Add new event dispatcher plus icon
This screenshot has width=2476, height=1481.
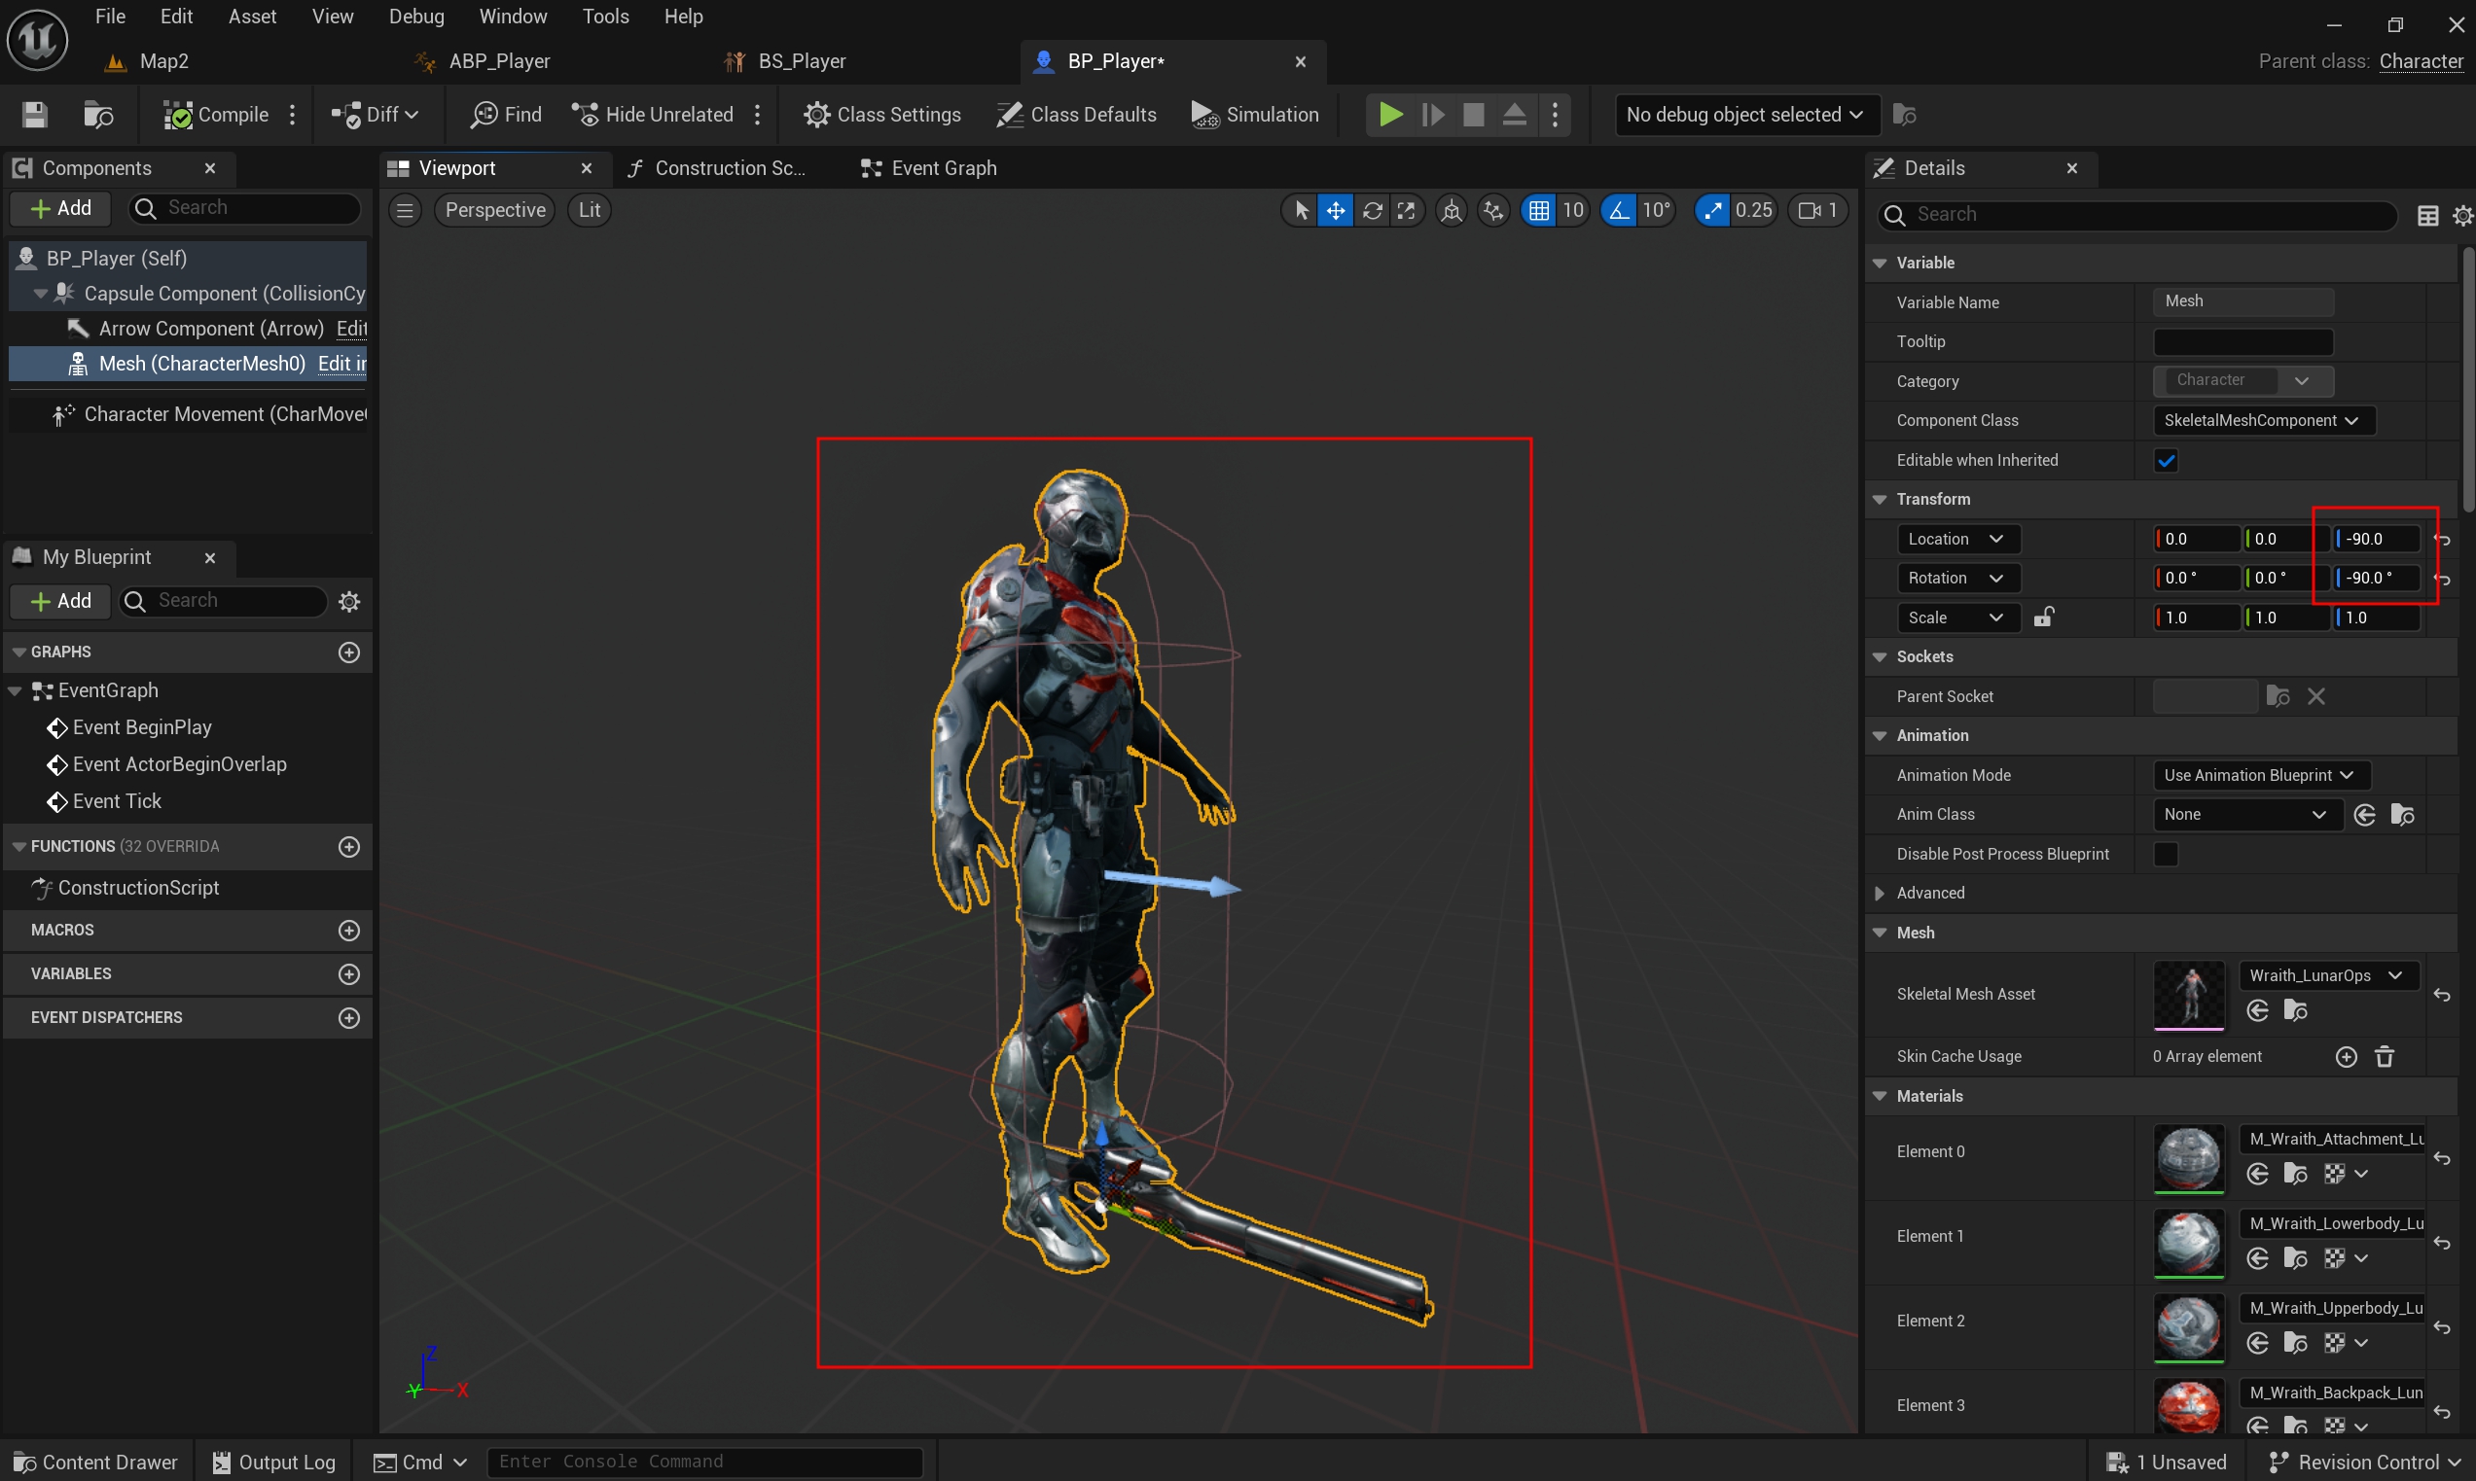[348, 1018]
